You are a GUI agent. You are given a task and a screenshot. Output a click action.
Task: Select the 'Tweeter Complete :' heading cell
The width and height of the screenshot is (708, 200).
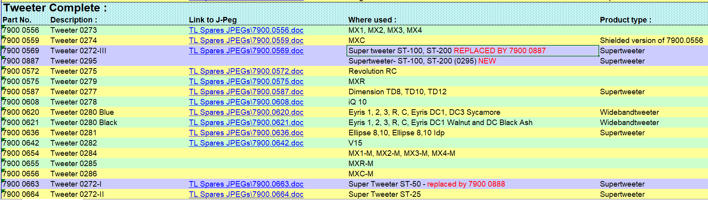pos(55,8)
